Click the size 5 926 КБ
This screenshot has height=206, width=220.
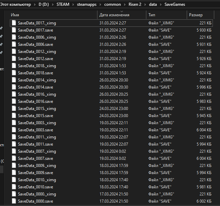[204, 58]
